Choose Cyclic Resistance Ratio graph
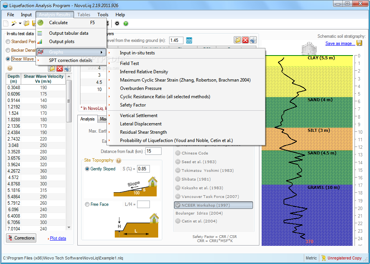 tap(186, 97)
